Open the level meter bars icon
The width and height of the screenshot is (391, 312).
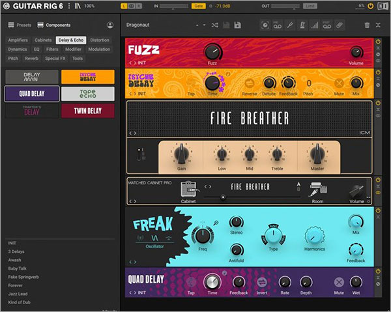tap(315, 25)
